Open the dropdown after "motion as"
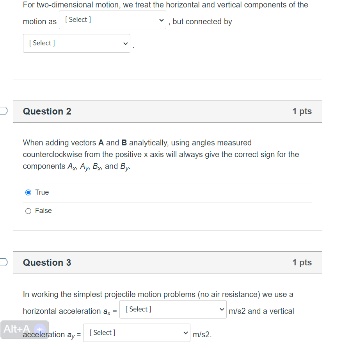Viewport: 350px width, 349px height. coord(112,20)
